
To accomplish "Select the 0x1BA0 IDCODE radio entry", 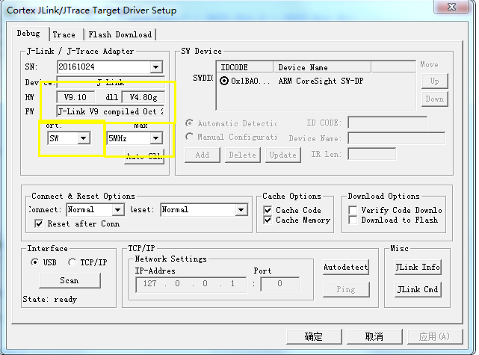I will [224, 81].
